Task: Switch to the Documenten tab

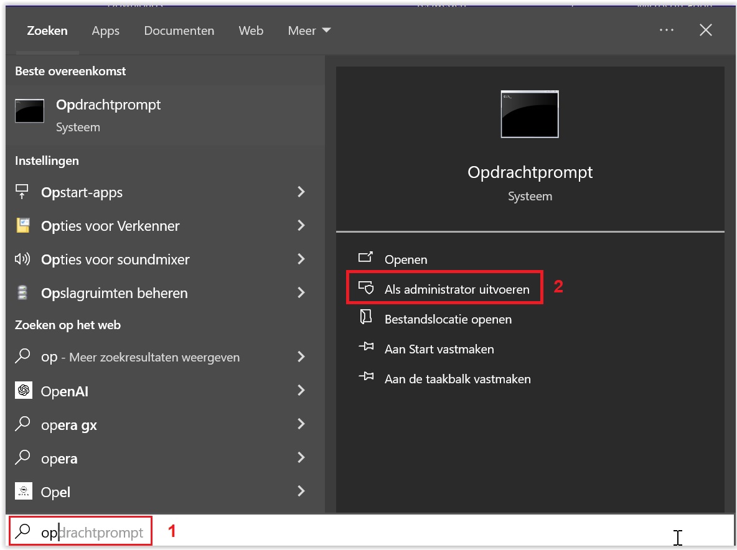Action: pos(179,30)
